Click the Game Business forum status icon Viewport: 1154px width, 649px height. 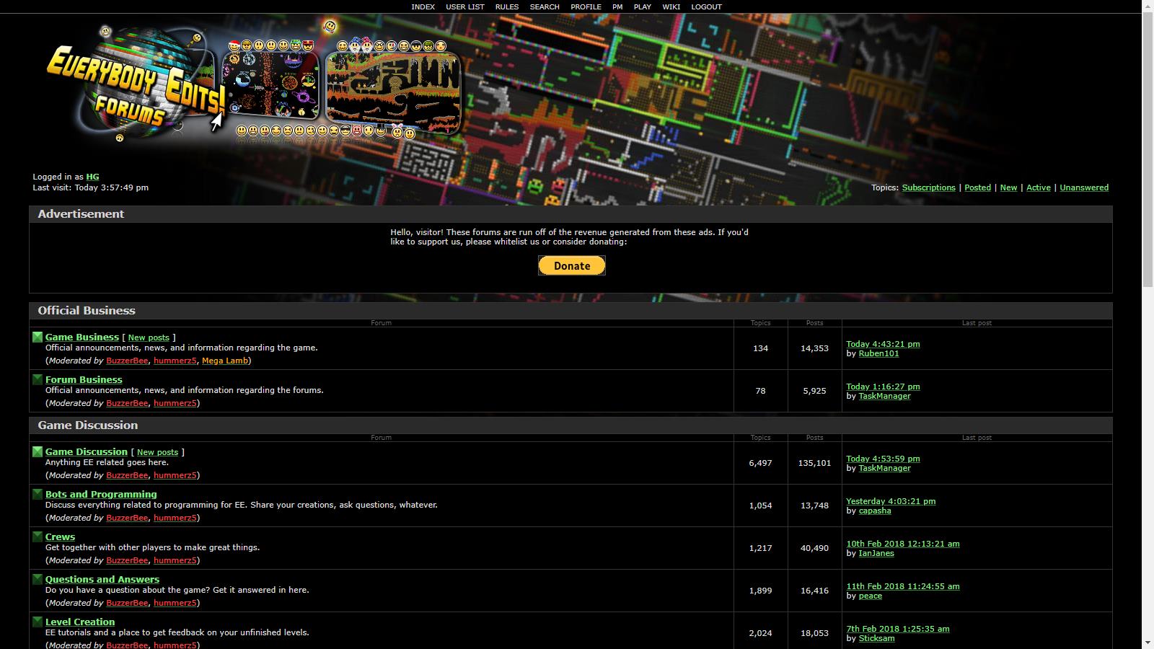[38, 337]
